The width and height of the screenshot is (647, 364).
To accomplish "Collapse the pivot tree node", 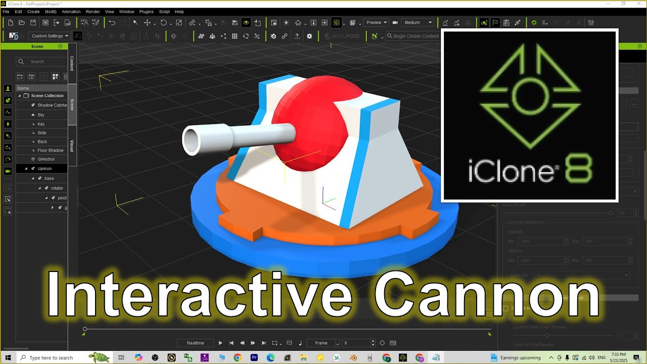I will coord(47,198).
